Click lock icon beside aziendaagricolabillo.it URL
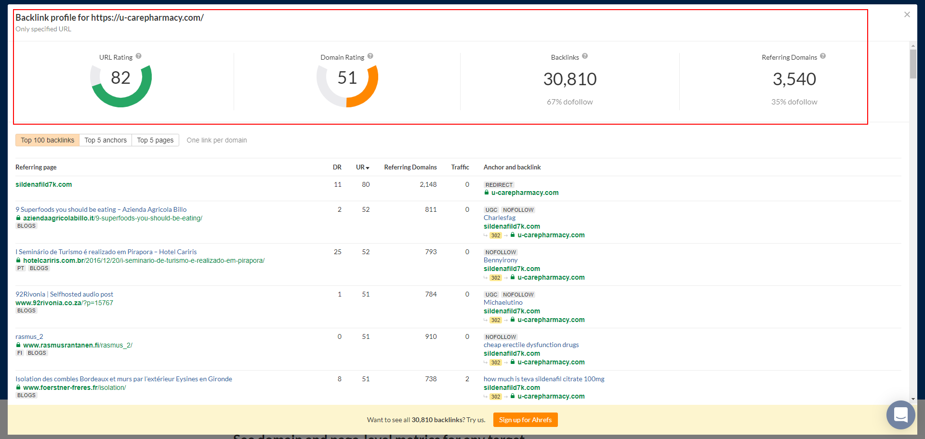Image resolution: width=925 pixels, height=439 pixels. (18, 218)
